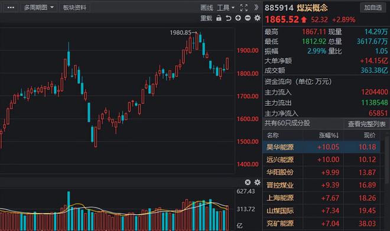This screenshot has width=390, height=231.
Task: Click 兖矿能源 price 38.03
Action: tap(367, 223)
